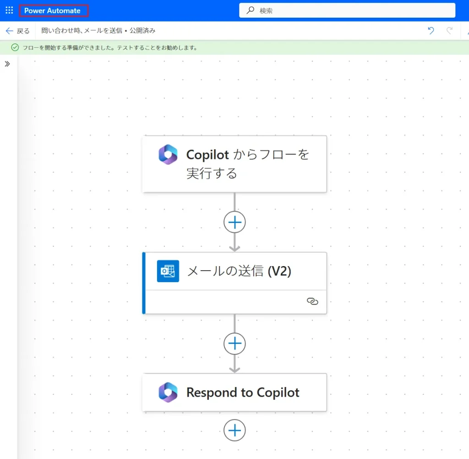Viewport: 469px width, 459px height.
Task: Click the redo arrow icon
Action: point(450,31)
